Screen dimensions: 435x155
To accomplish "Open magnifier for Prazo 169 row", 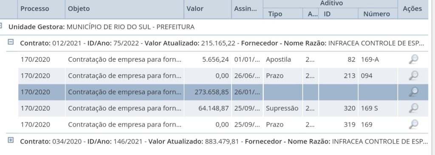I will coord(413,125).
